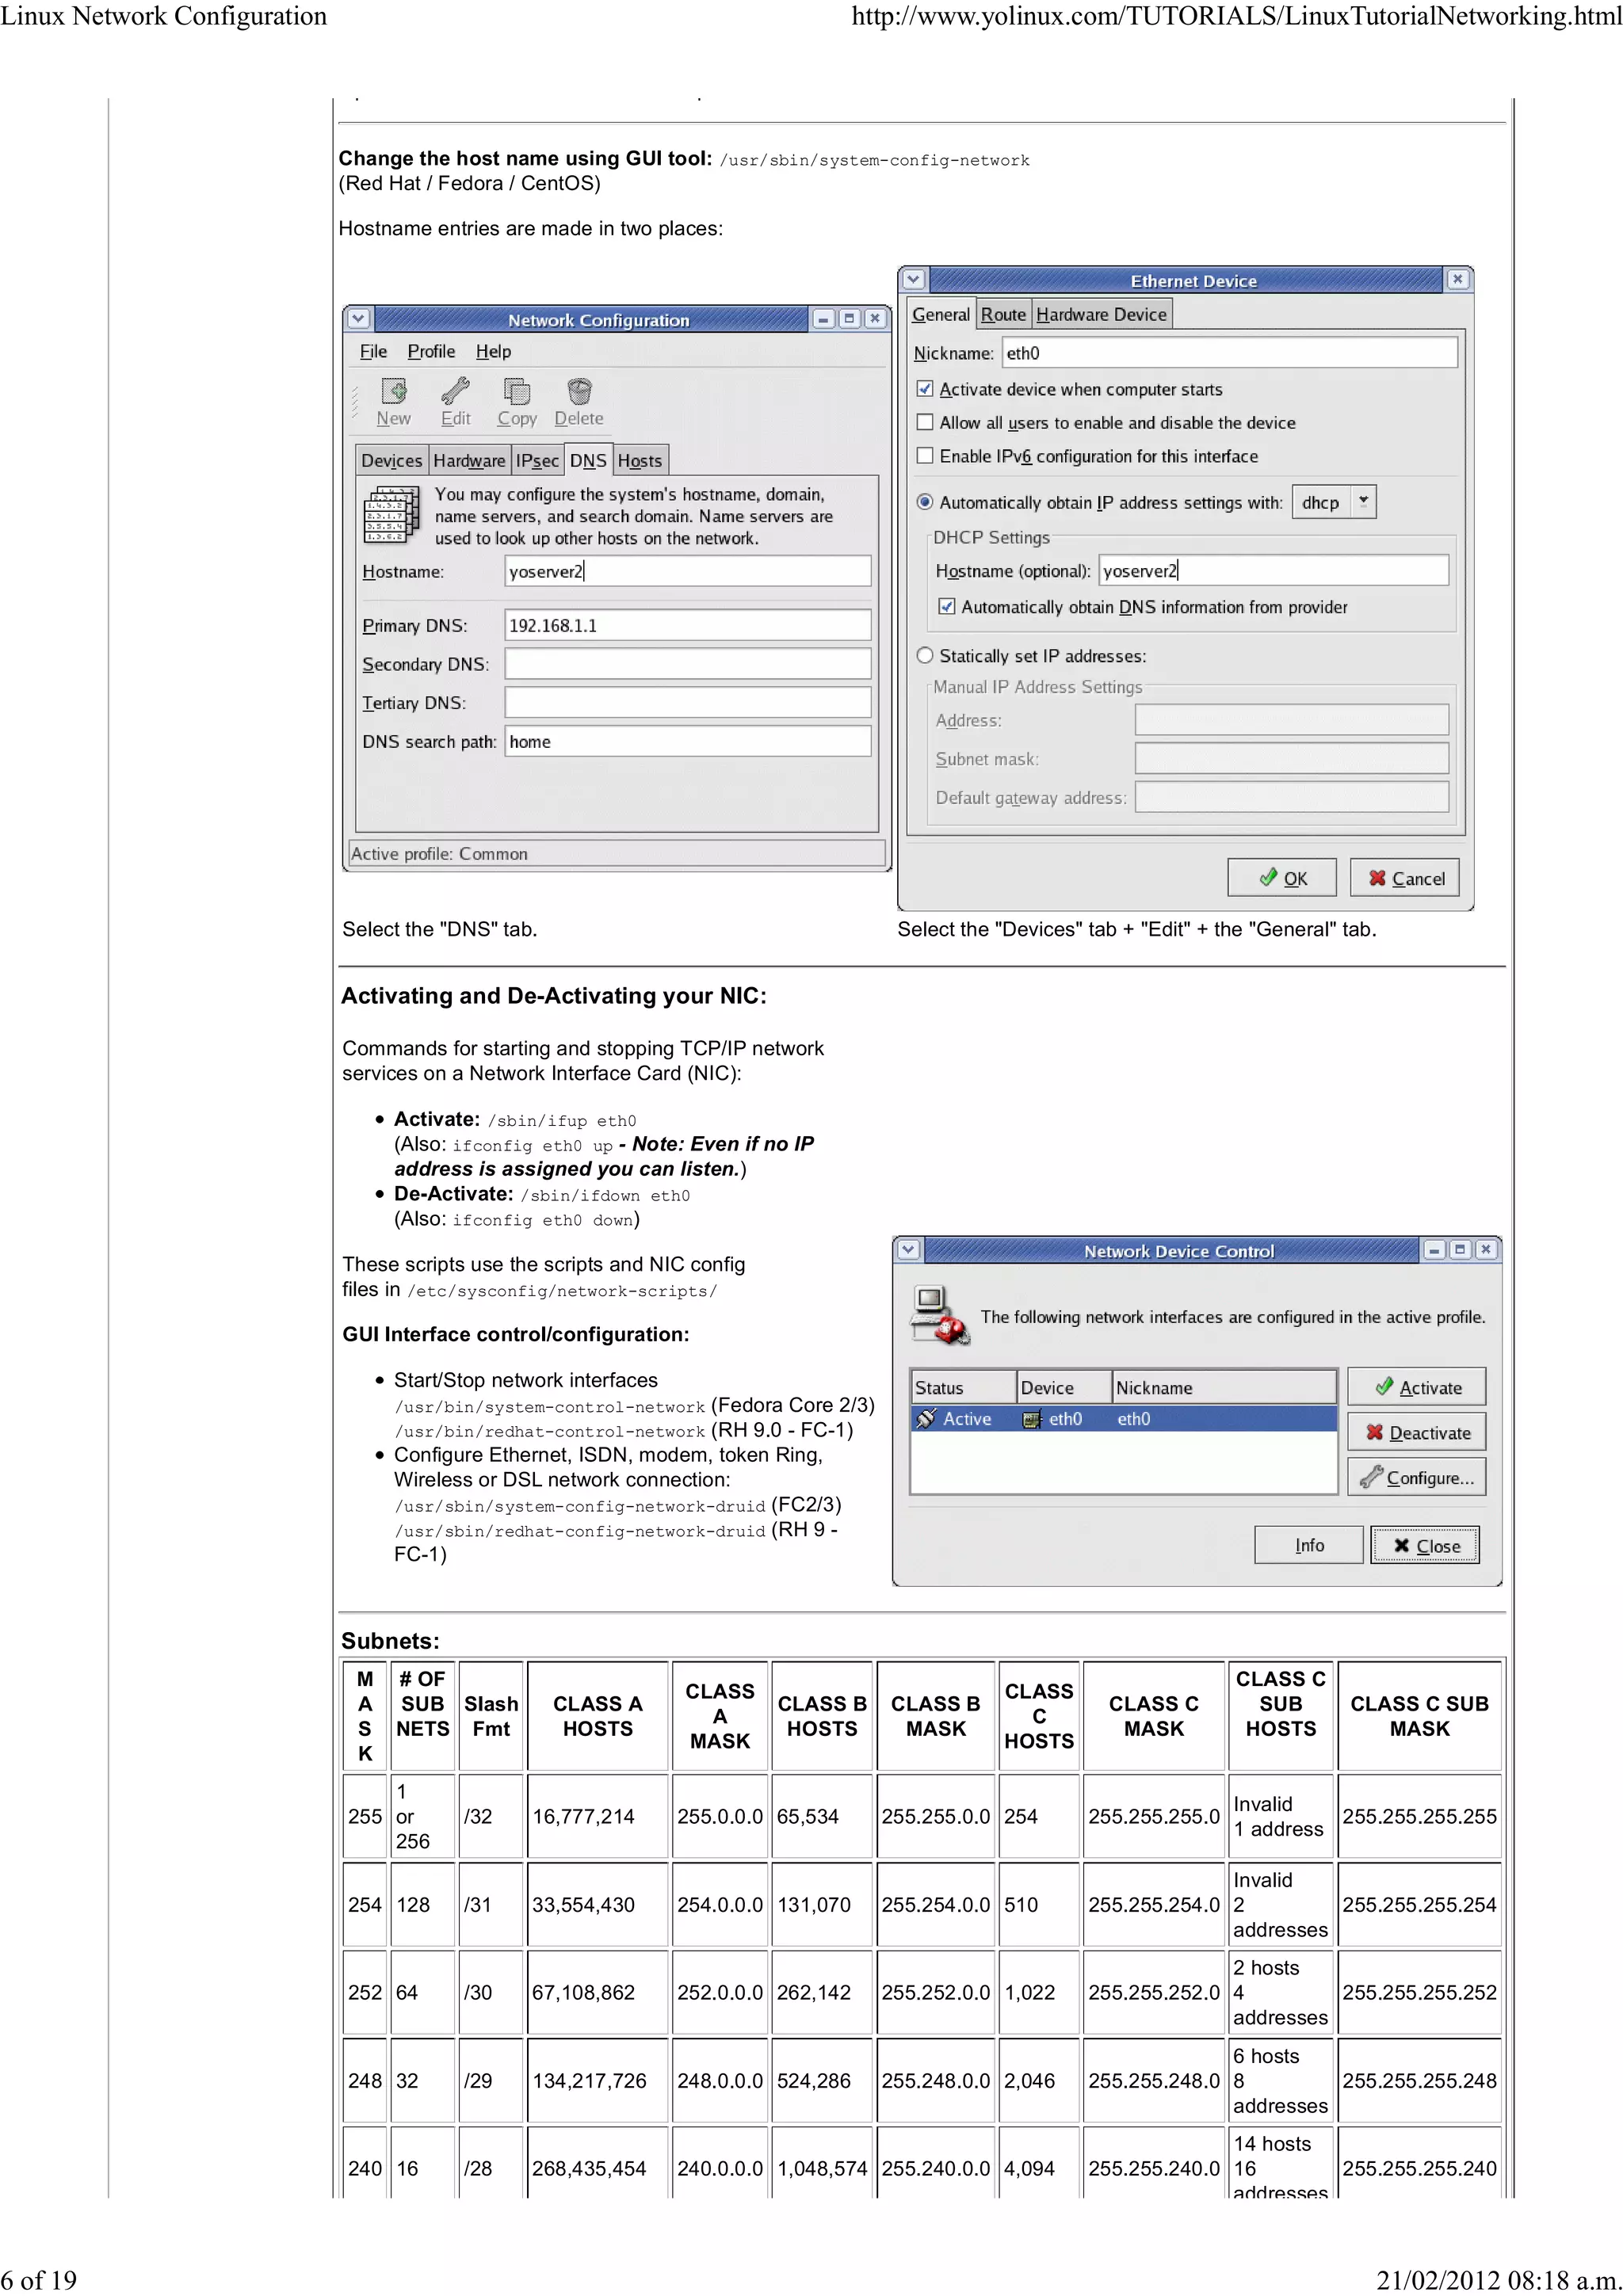Viewport: 1623px width, 2296px height.
Task: Click the Activate button
Action: click(x=1416, y=1387)
